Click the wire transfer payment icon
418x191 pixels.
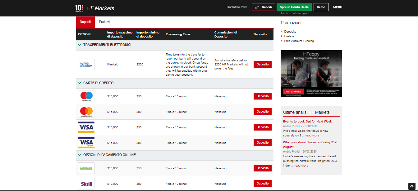click(x=86, y=64)
